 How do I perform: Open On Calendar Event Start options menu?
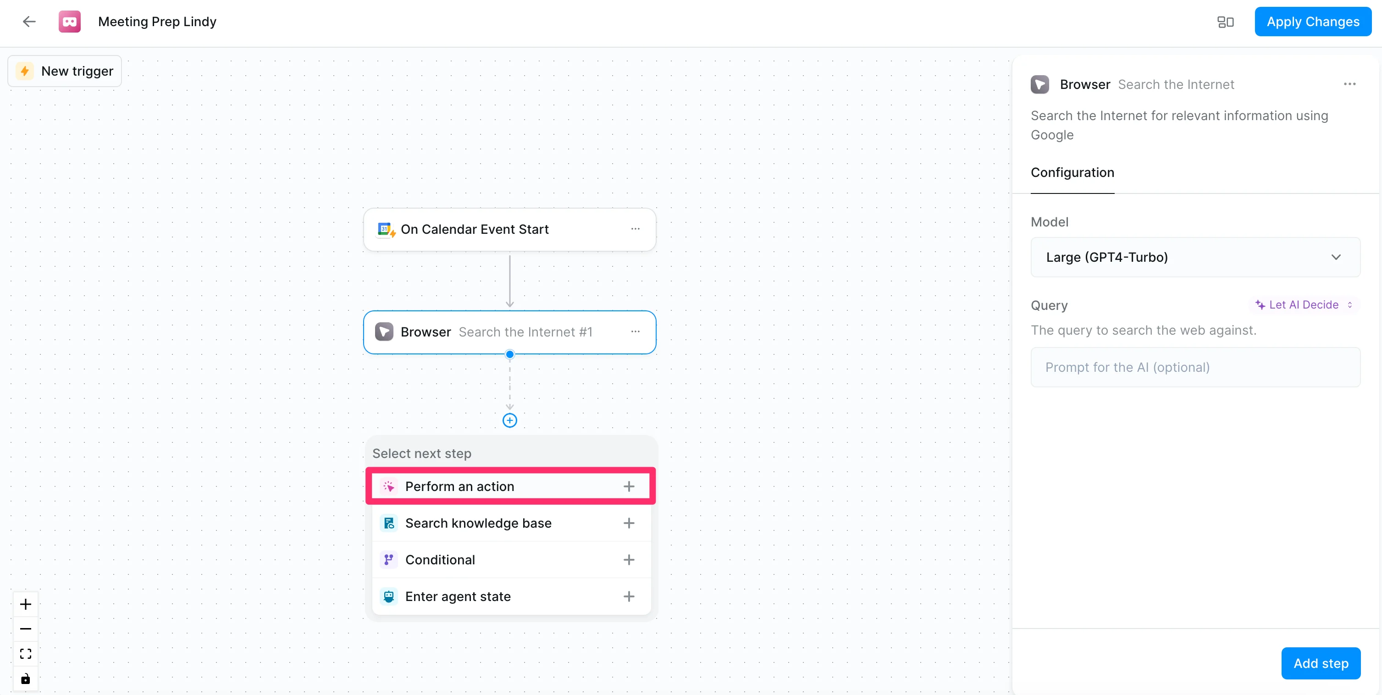point(635,229)
